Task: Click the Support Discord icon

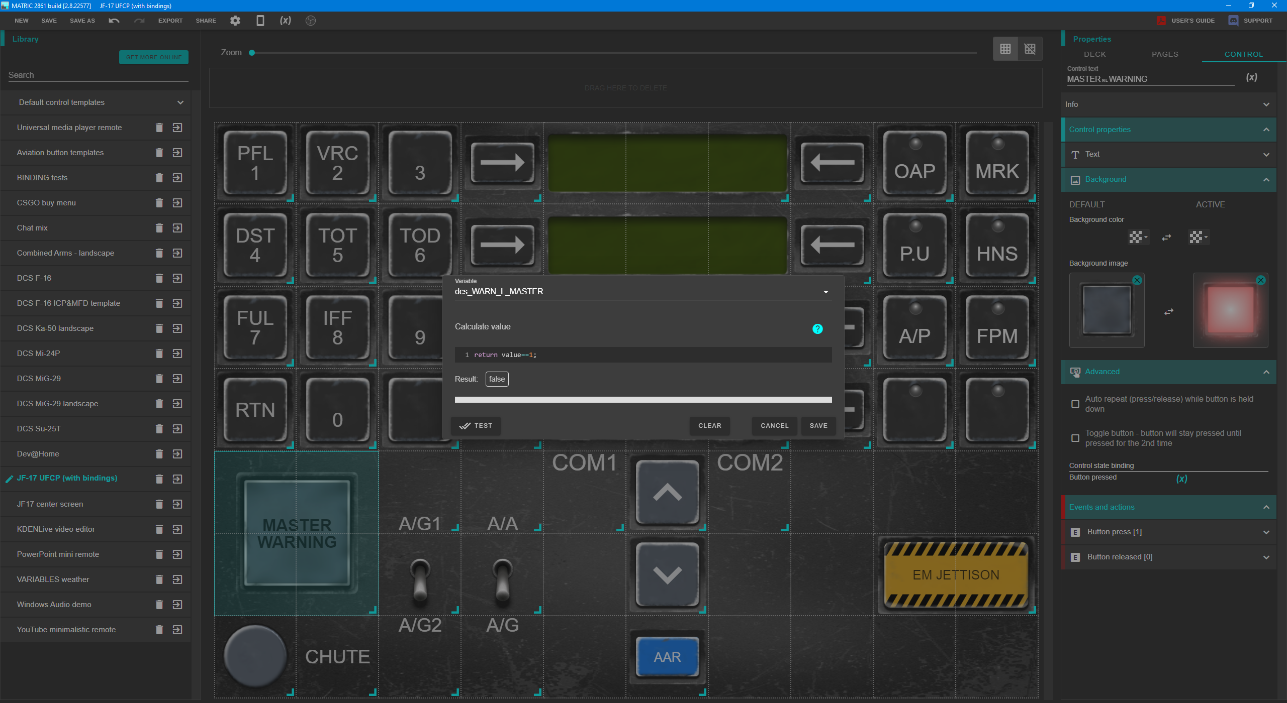Action: (1234, 21)
